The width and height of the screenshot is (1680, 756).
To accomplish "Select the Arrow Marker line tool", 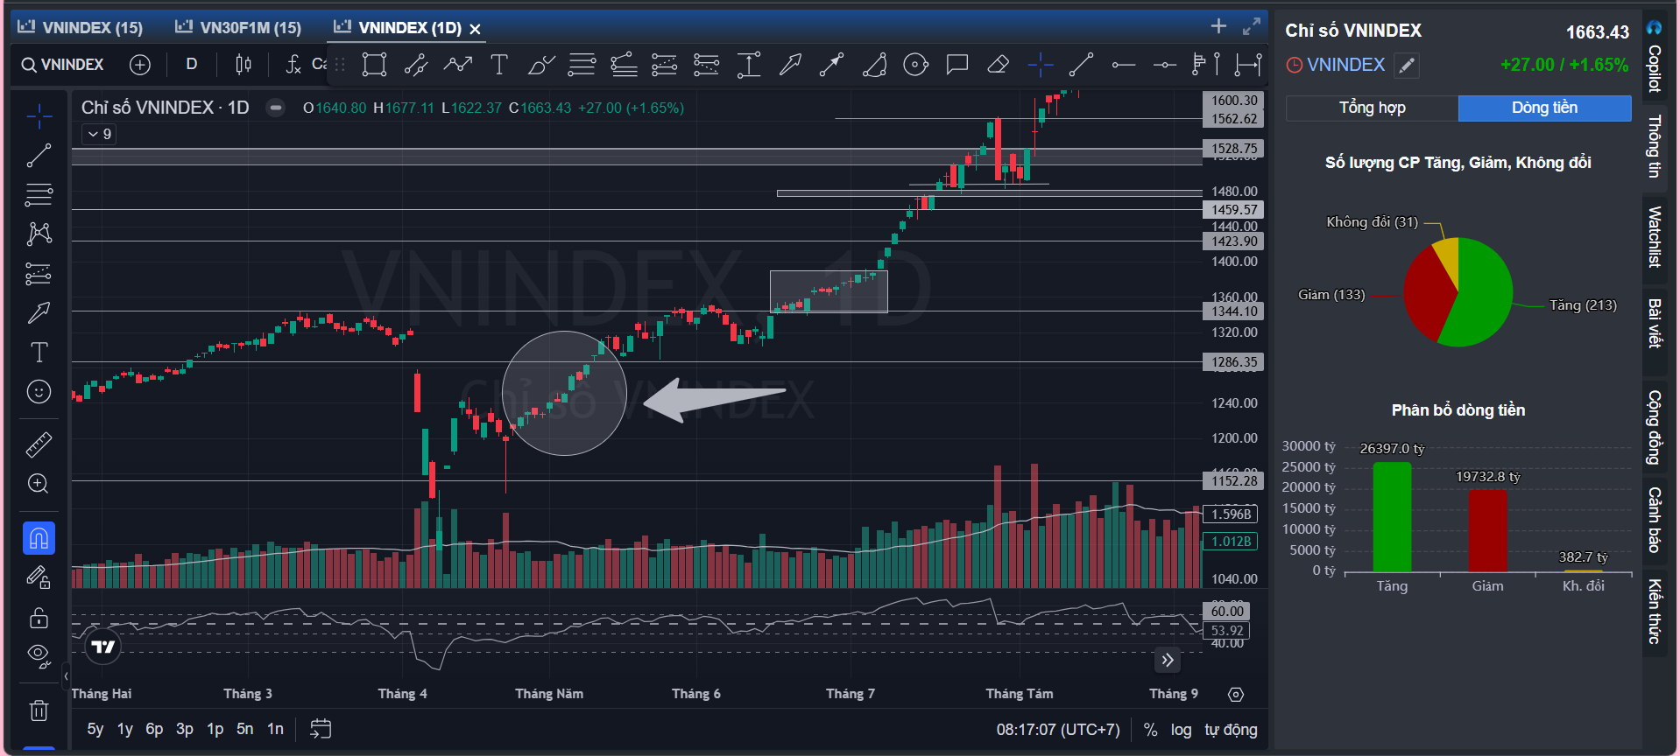I will coord(831,65).
